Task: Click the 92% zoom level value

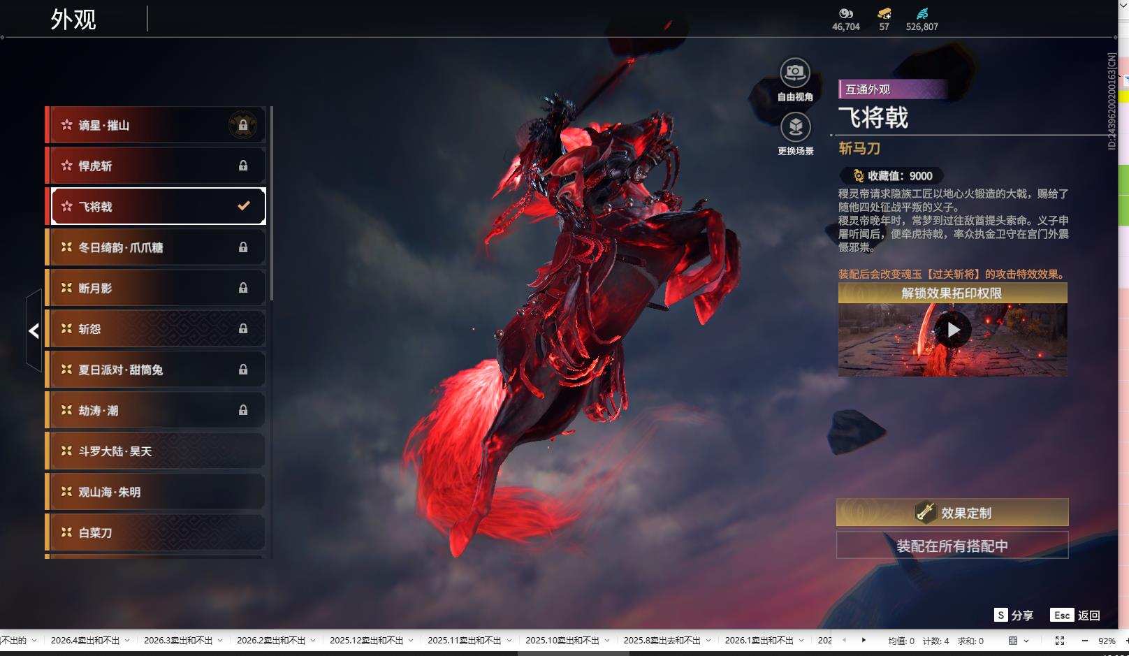Action: [1107, 641]
